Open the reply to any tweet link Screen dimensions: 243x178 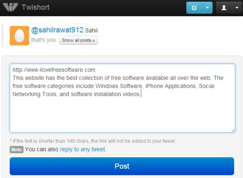tap(83, 149)
